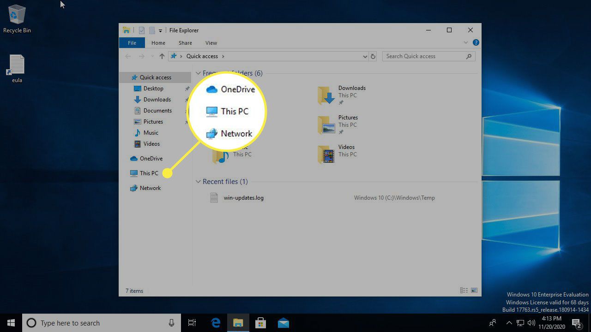The image size is (591, 332).
Task: Open Desktop in the navigation pane
Action: [x=153, y=89]
